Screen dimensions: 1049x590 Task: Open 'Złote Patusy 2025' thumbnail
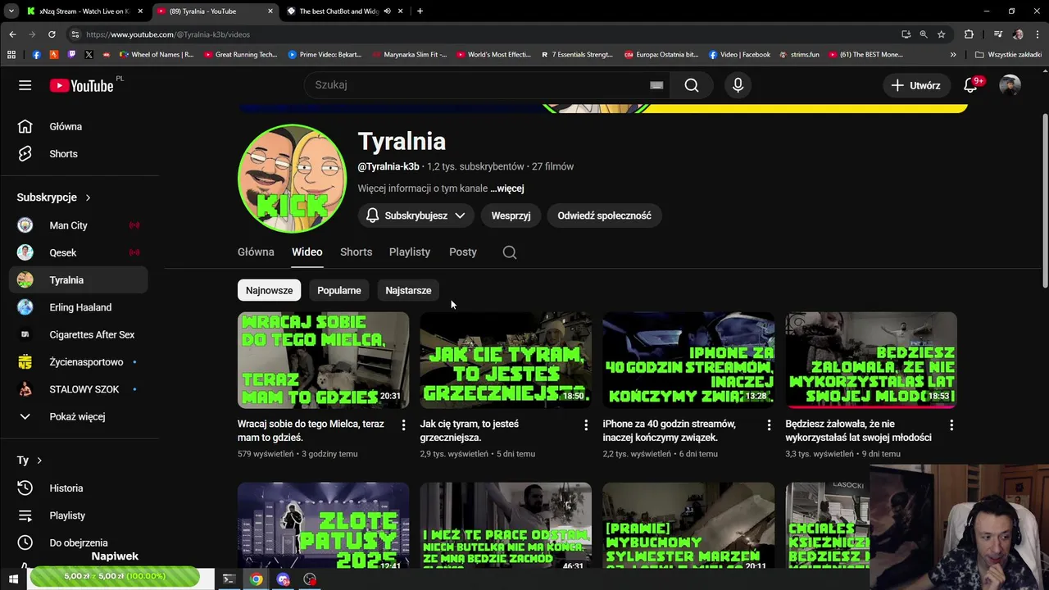323,527
